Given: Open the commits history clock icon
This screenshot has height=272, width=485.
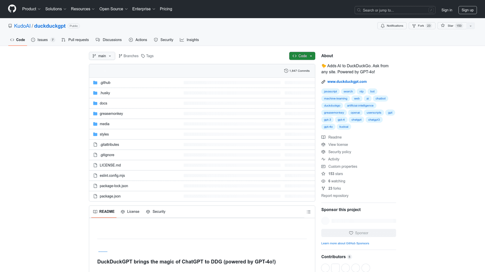Looking at the screenshot, I should click(286, 71).
